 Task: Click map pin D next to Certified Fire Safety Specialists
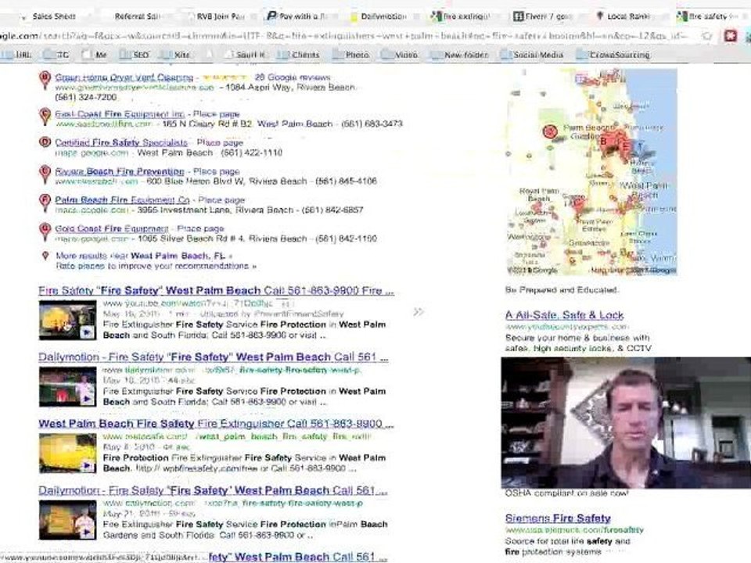coord(45,142)
